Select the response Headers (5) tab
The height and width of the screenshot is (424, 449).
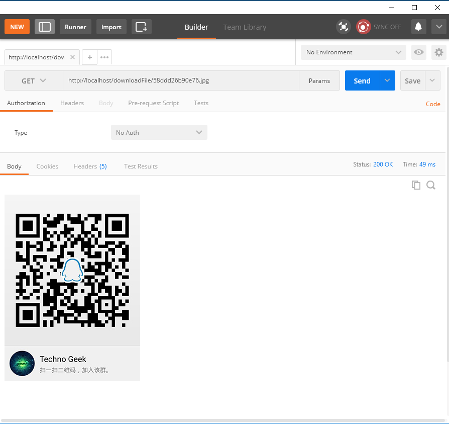click(x=90, y=166)
